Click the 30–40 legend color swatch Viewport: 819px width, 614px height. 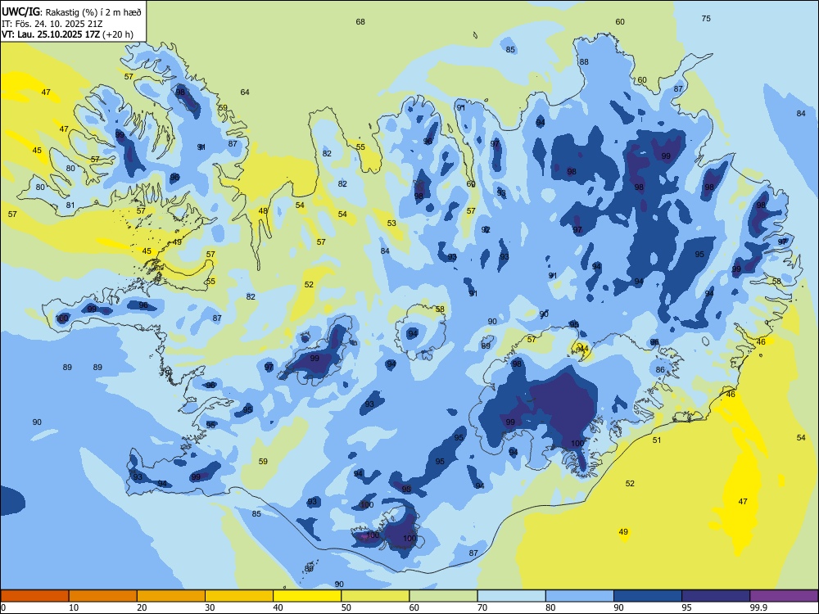point(239,596)
